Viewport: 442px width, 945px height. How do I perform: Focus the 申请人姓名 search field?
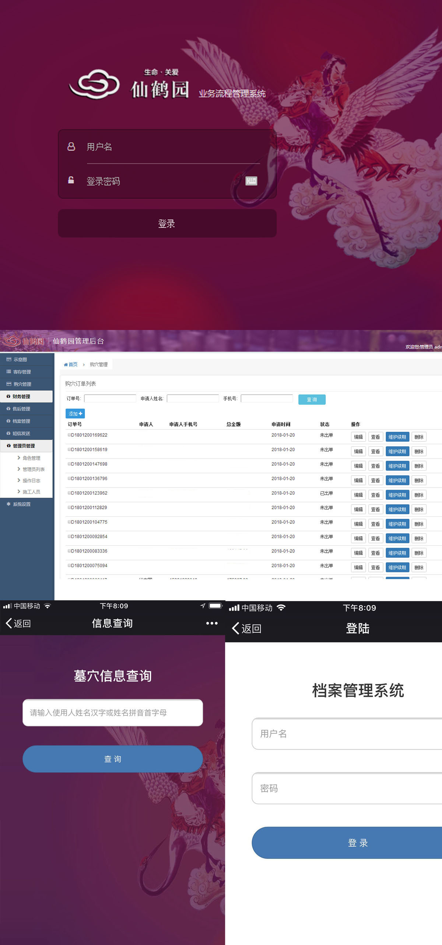[x=193, y=398]
